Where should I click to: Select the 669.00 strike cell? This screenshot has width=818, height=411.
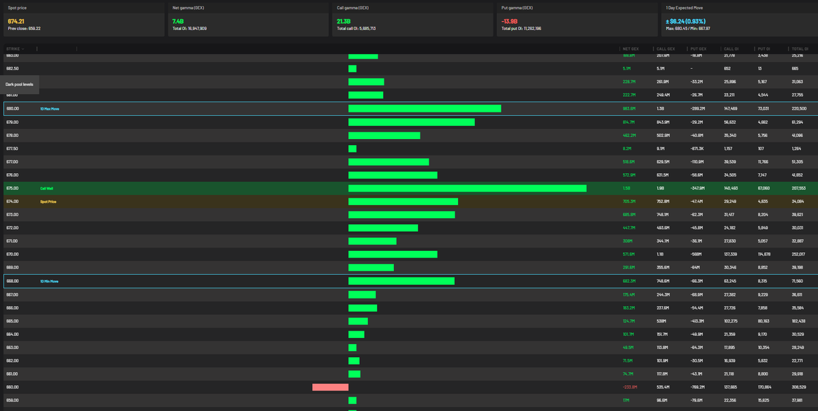point(12,268)
